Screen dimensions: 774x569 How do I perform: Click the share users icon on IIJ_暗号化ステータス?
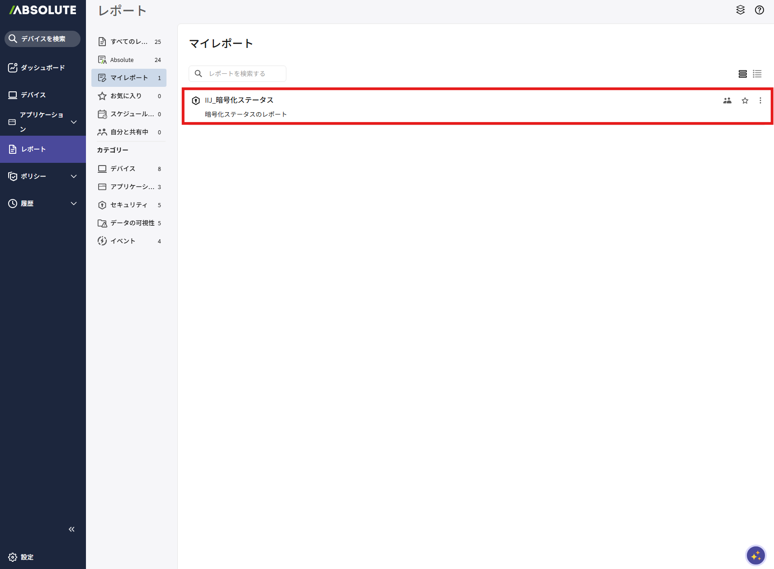click(x=727, y=100)
